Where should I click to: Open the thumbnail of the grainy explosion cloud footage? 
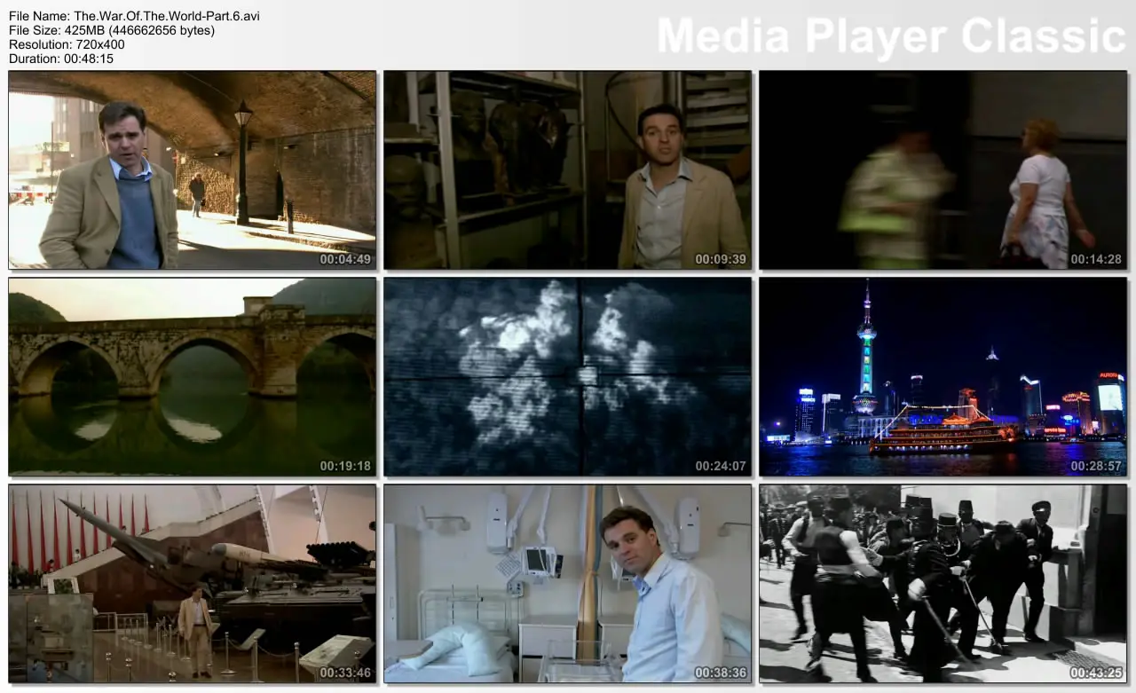(x=568, y=377)
